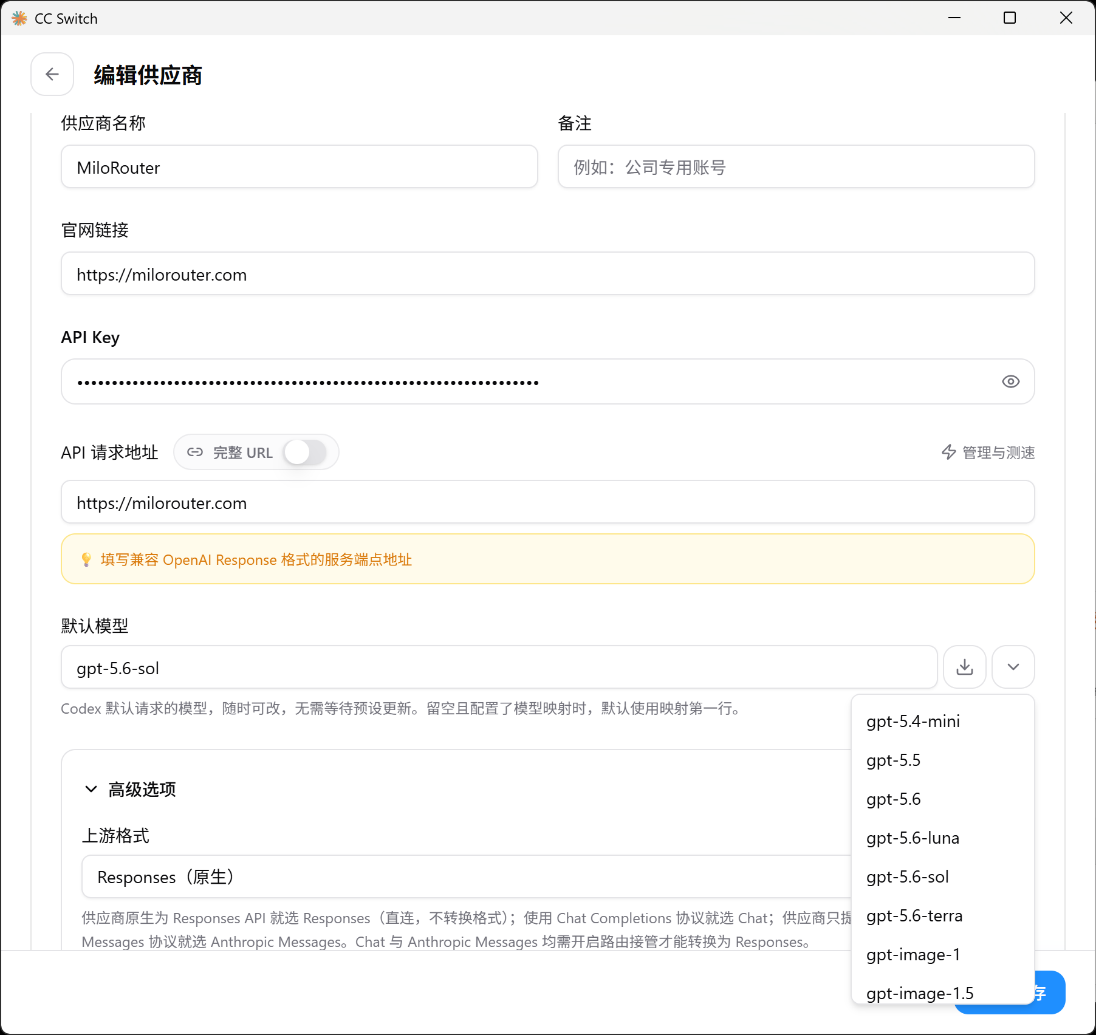The height and width of the screenshot is (1035, 1096).
Task: Click the 填写兼容 OpenAI Response hint text
Action: tap(256, 559)
